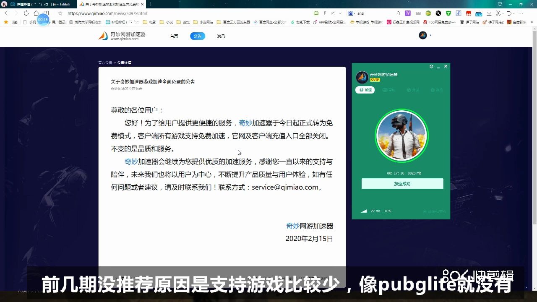Open the 163网易免费邮 bookmark

click(439, 22)
